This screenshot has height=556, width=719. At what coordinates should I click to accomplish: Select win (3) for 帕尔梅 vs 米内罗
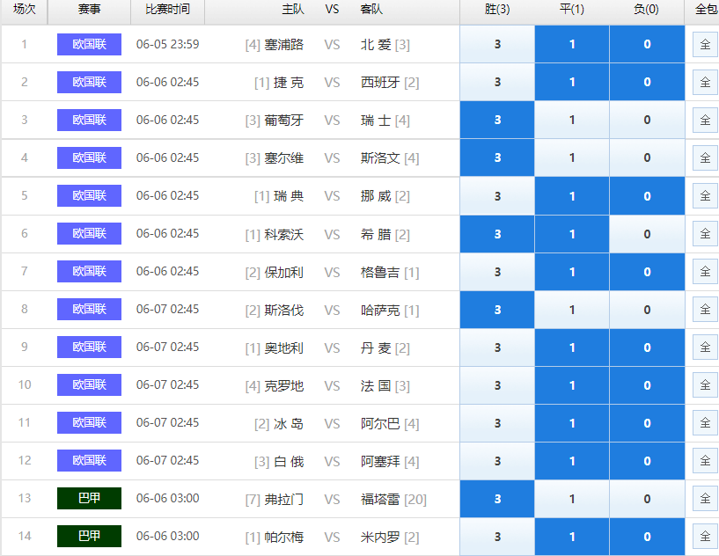pyautogui.click(x=497, y=537)
